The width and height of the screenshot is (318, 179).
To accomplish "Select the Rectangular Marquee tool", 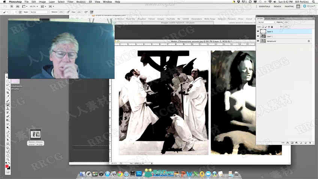I will point(8,81).
